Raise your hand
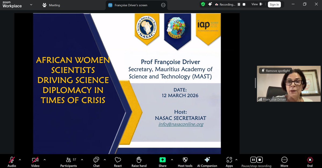The width and height of the screenshot is (322, 168). point(139,161)
